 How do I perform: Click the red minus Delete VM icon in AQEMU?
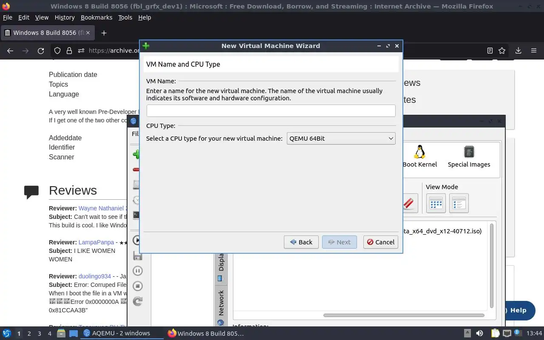pyautogui.click(x=136, y=170)
